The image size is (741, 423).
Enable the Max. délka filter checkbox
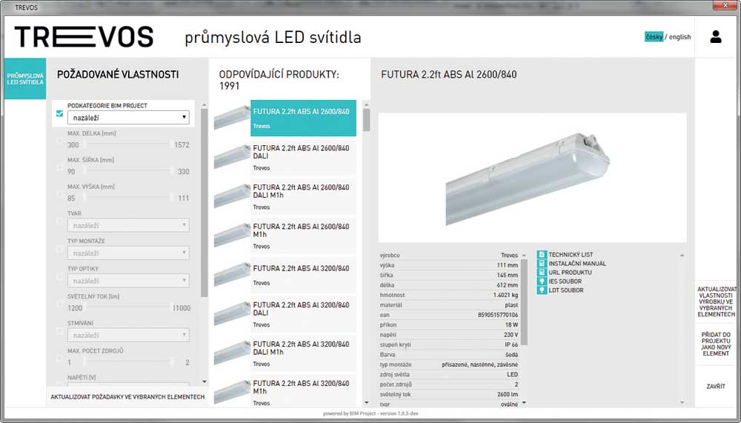(x=59, y=140)
